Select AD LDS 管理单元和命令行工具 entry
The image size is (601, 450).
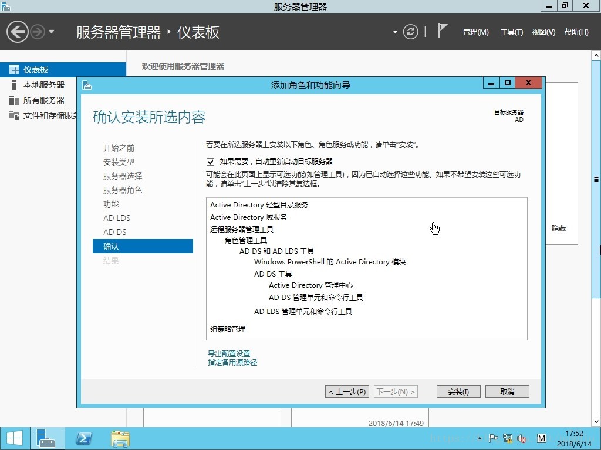point(303,312)
